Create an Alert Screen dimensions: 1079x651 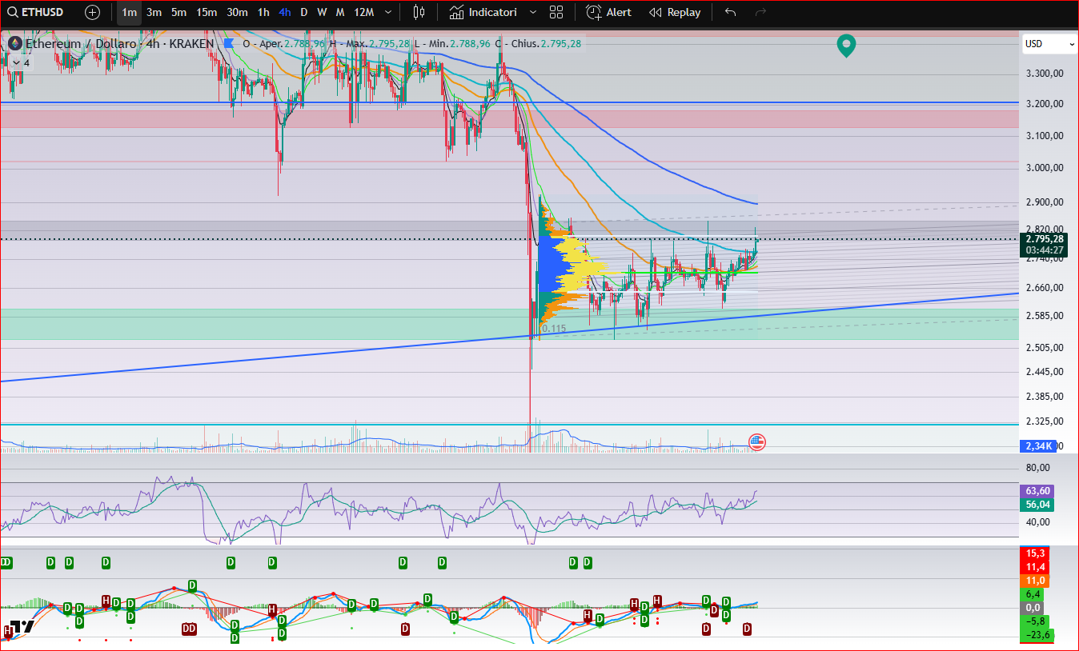608,12
